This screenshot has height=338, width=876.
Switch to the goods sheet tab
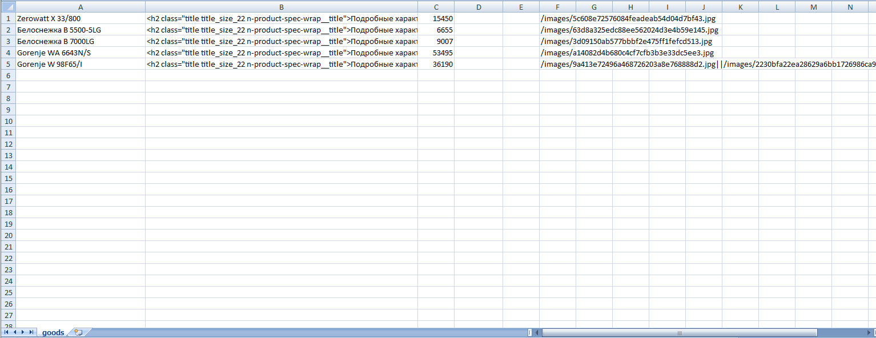53,332
